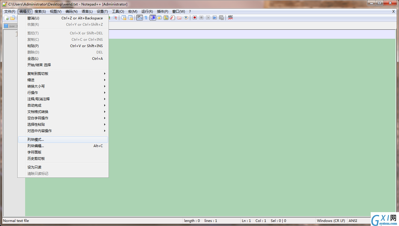Open the 运行(R) menu
Image resolution: width=399 pixels, height=226 pixels.
pos(147,12)
